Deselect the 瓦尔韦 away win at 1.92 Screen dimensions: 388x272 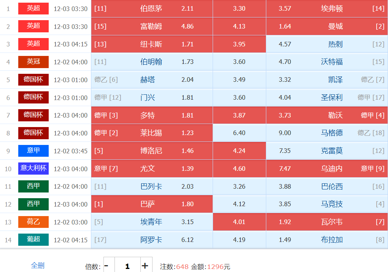pos(327,222)
